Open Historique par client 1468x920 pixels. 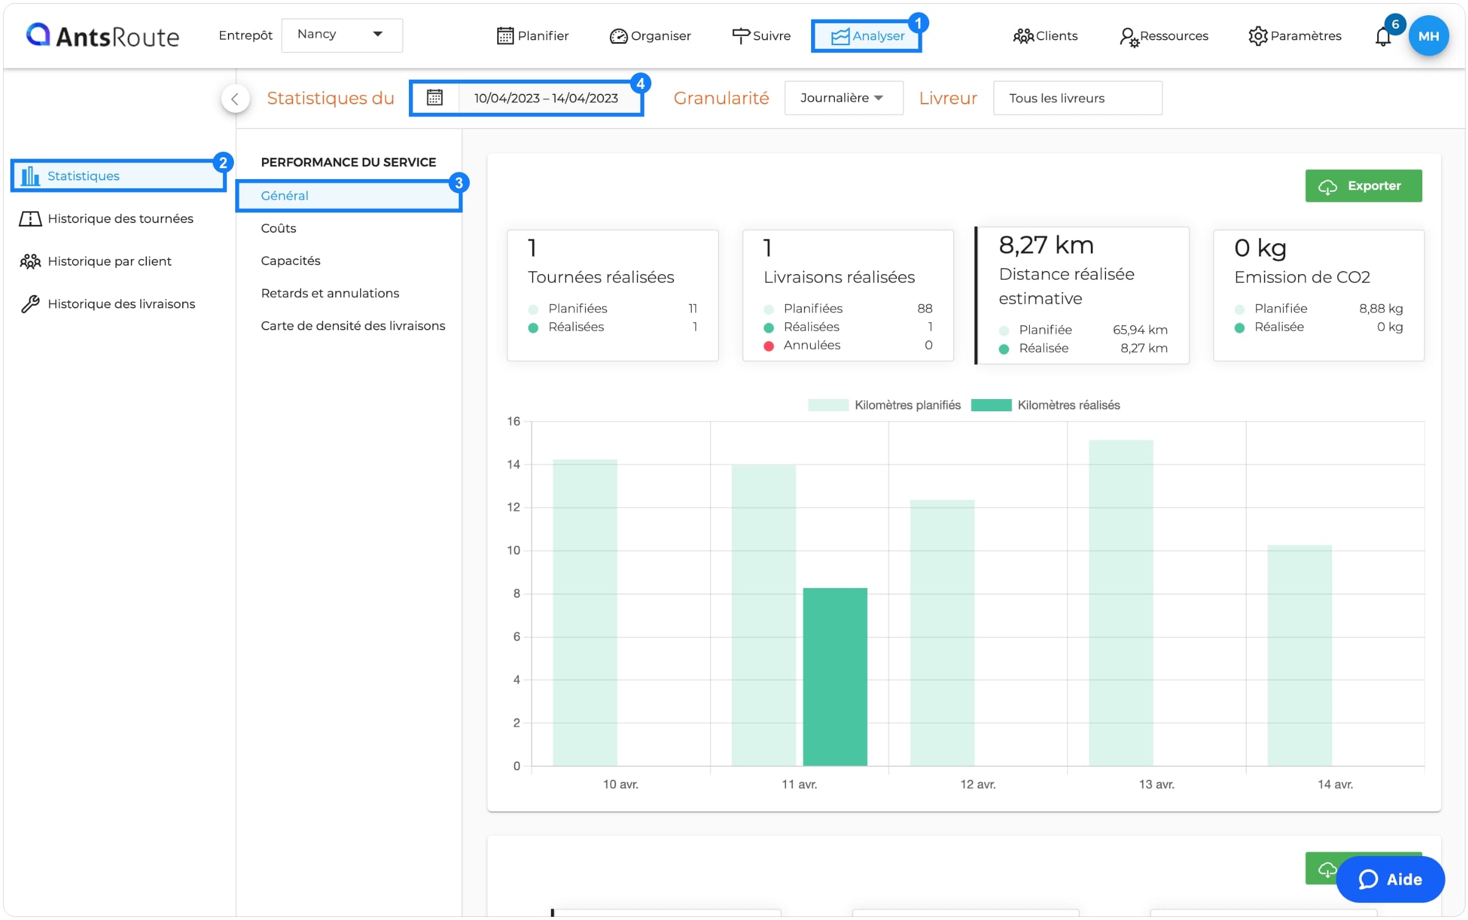tap(96, 261)
